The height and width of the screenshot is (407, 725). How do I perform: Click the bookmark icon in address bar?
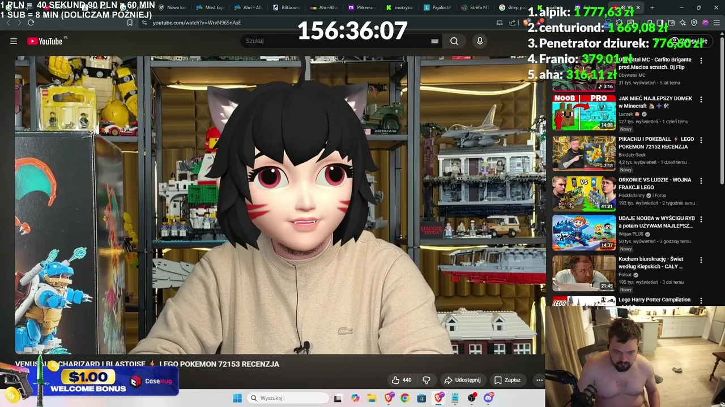click(130, 23)
